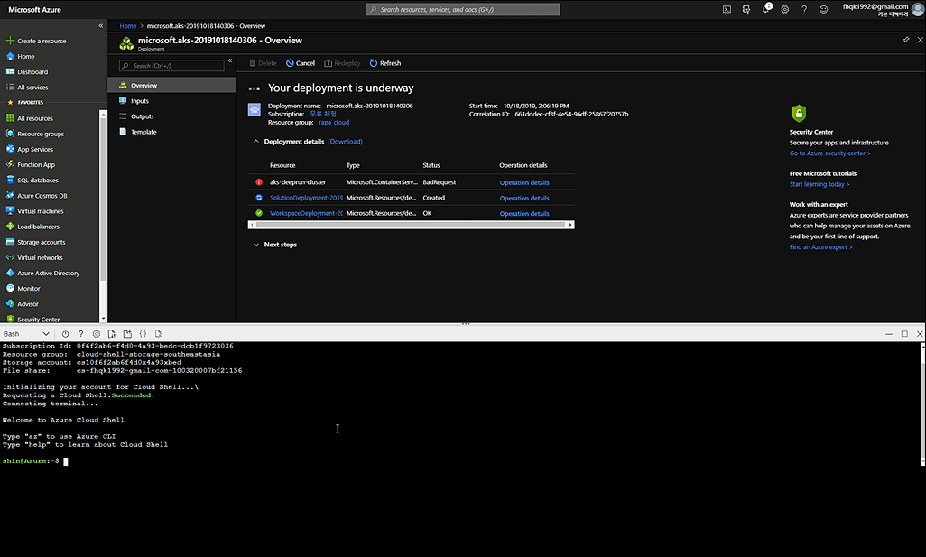Open Cloud Shell settings gear
Image resolution: width=926 pixels, height=557 pixels.
[97, 334]
